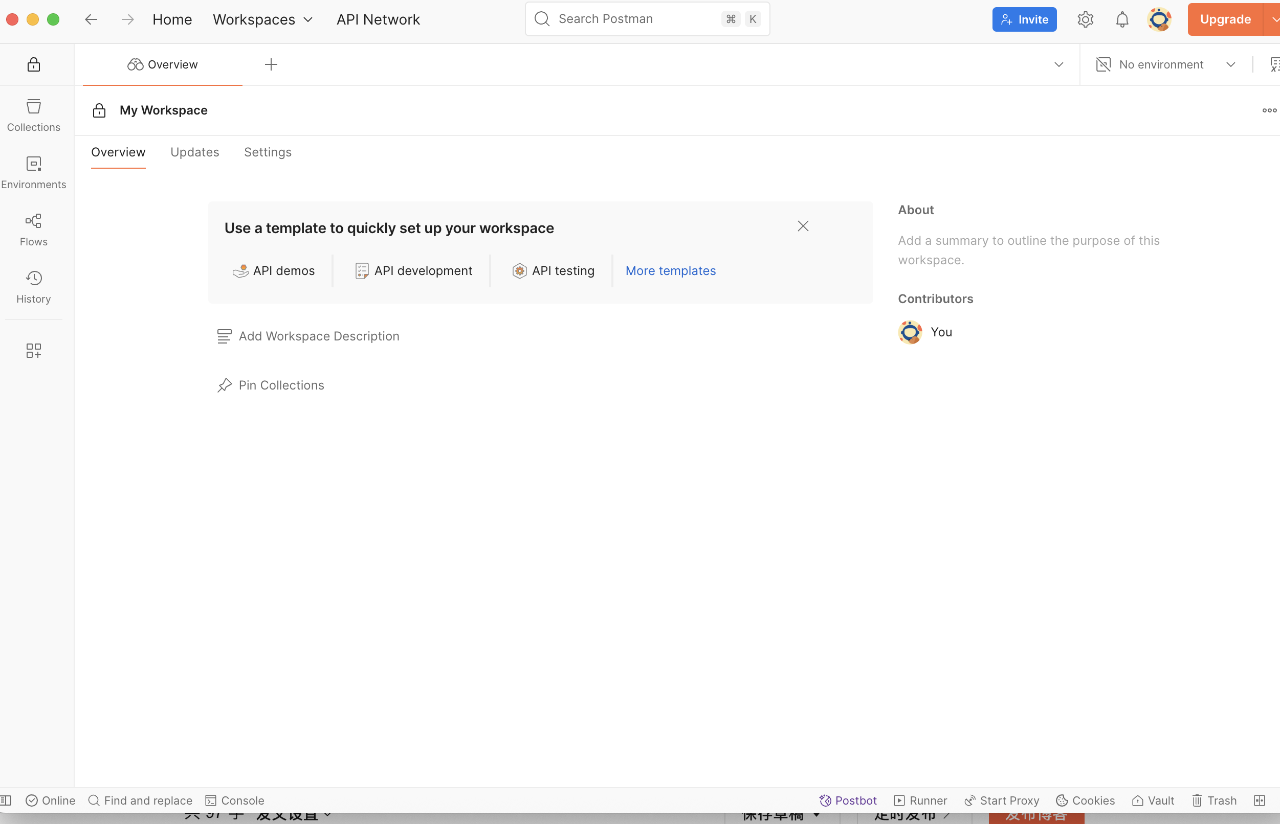Screen dimensions: 1280x824
Task: Click the My Workspace title
Action: [x=163, y=110]
